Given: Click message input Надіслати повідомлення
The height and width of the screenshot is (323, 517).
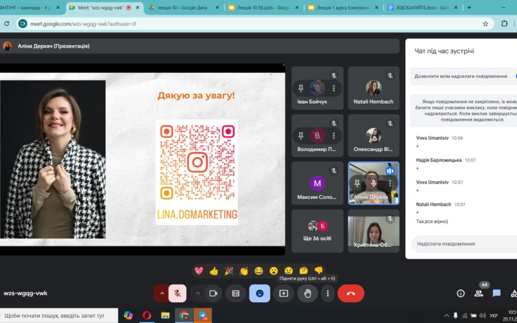Looking at the screenshot, I should click(x=463, y=244).
